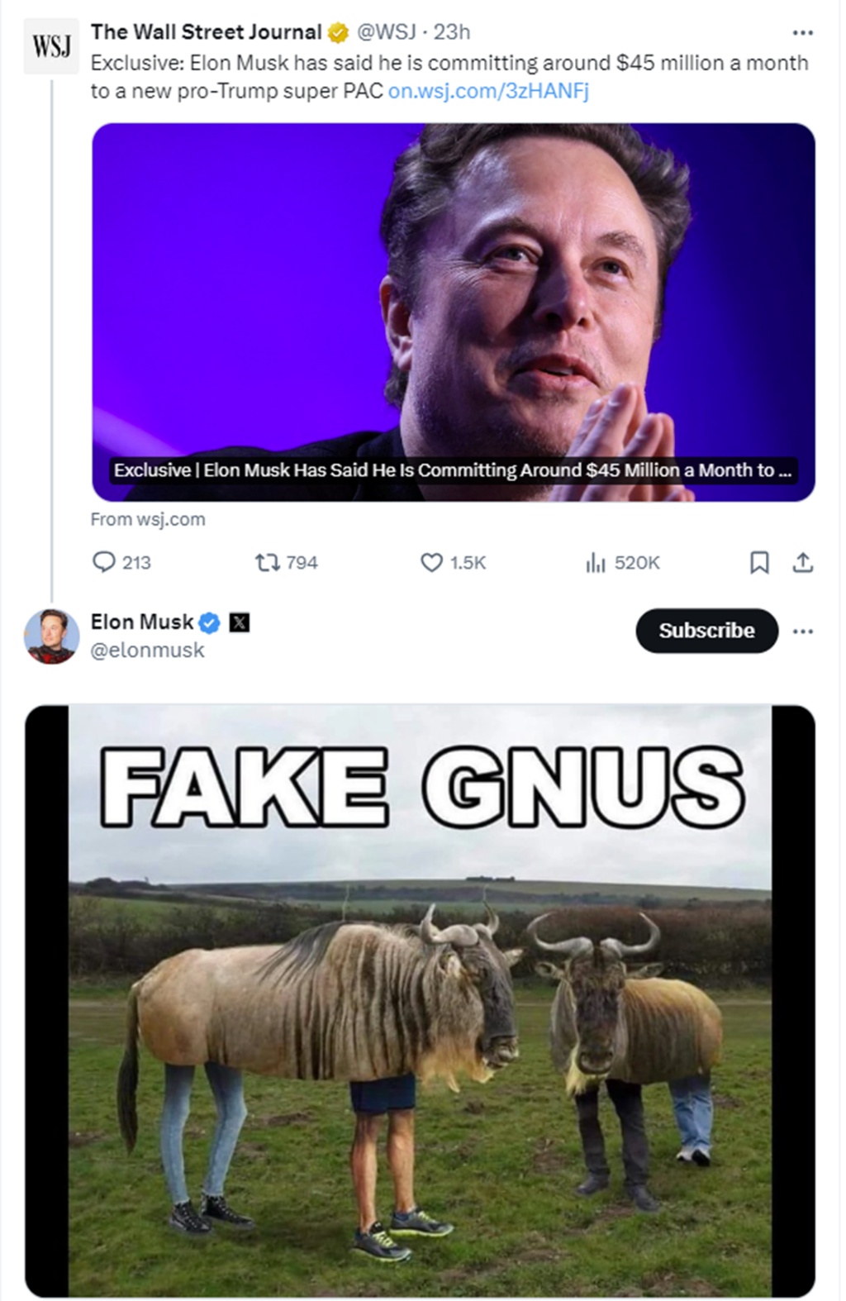
Task: View analytics bar-chart icon showing 520K
Action: 596,563
